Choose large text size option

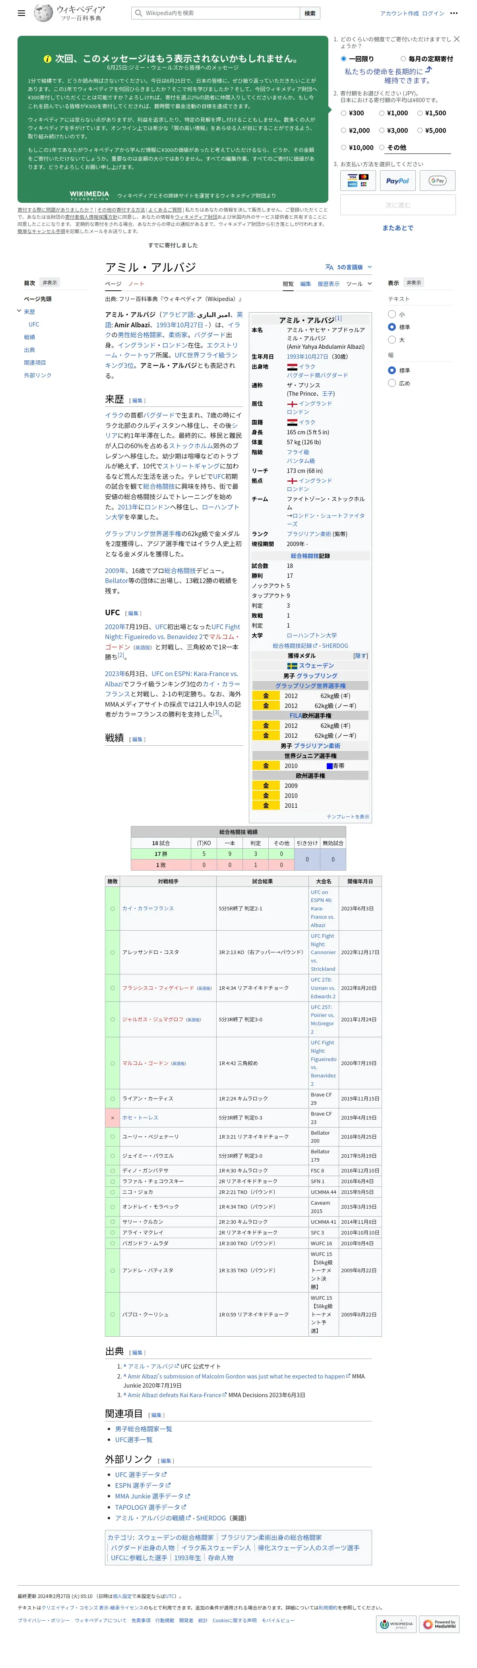pos(392,340)
